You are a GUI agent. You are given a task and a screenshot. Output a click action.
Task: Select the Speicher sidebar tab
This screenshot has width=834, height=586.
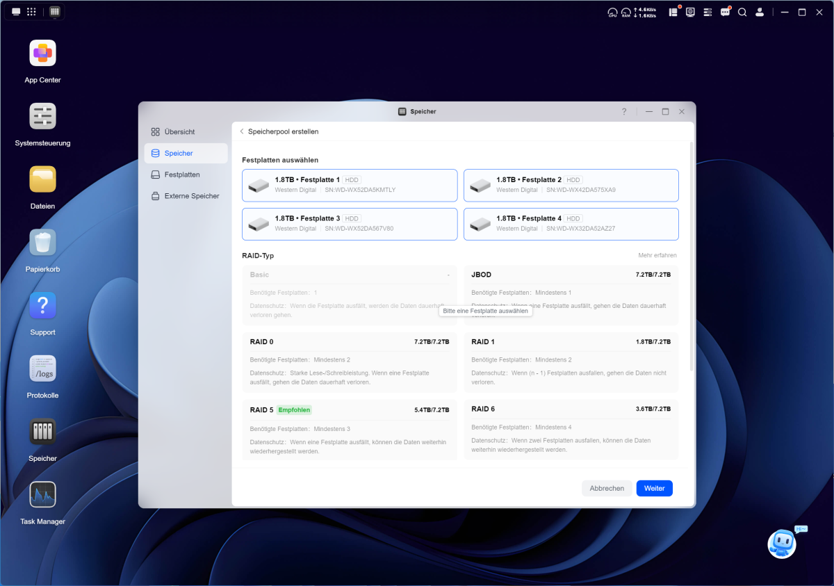186,153
